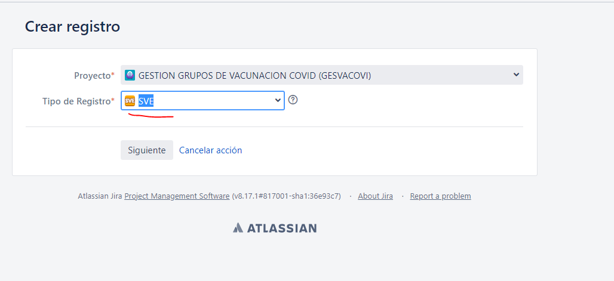Open the Tipo de Registro dropdown arrow
The width and height of the screenshot is (614, 281).
pyautogui.click(x=278, y=100)
